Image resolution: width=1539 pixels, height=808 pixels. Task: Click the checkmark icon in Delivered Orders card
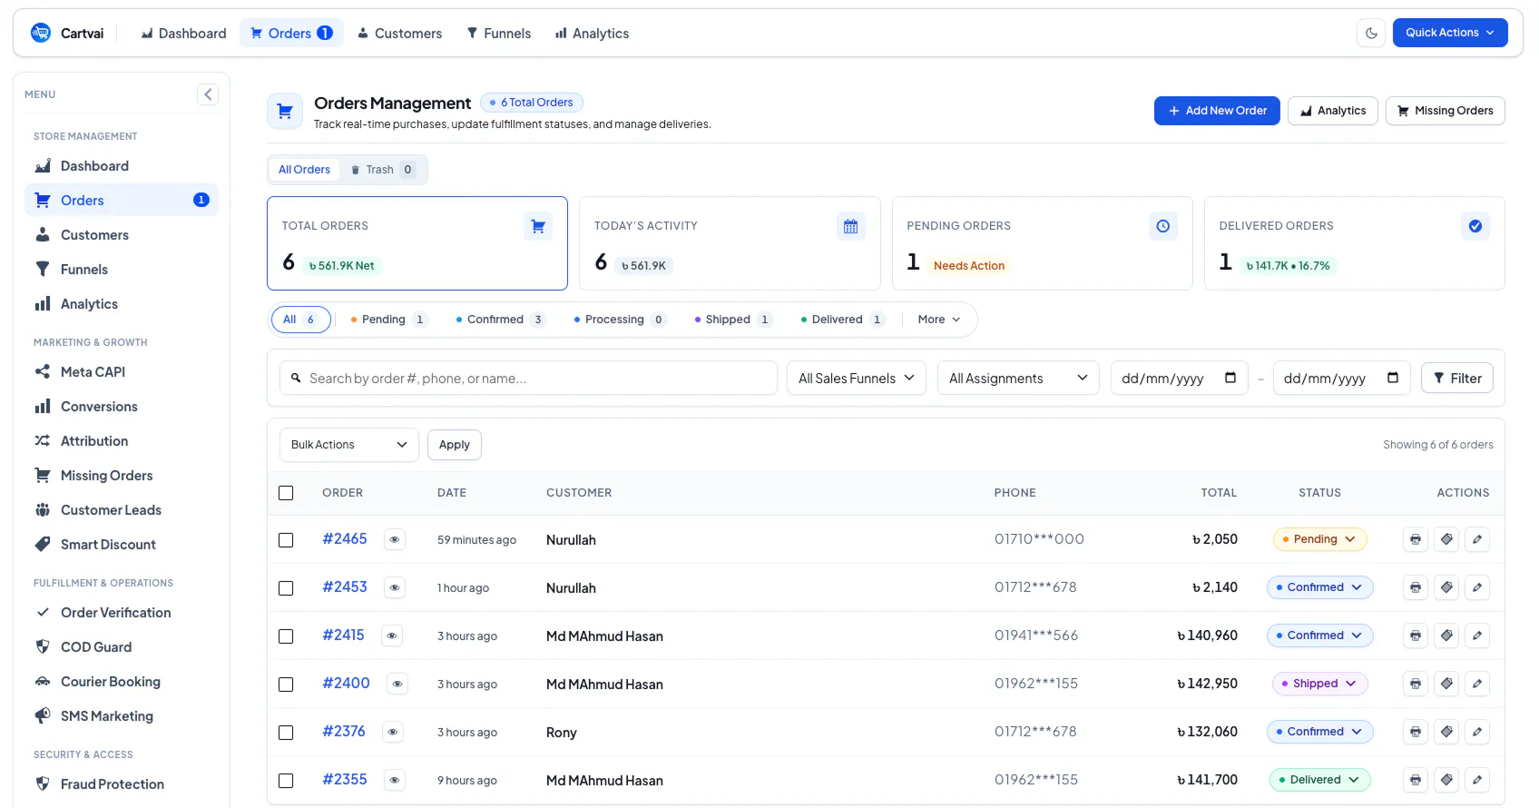1475,226
